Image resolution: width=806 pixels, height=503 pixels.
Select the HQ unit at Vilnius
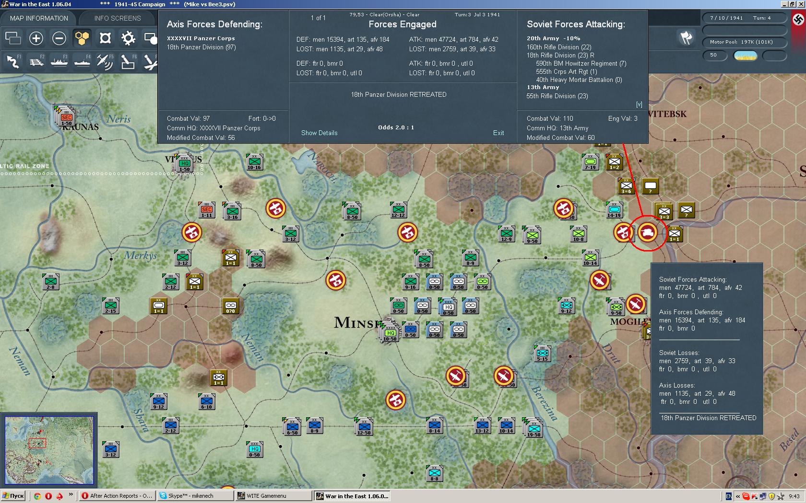(x=184, y=163)
